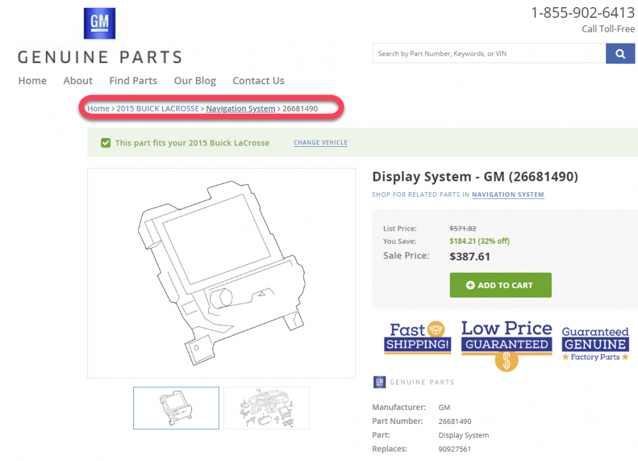Click the CHANGE VEHICLE link
This screenshot has height=461, width=638.
[x=320, y=142]
